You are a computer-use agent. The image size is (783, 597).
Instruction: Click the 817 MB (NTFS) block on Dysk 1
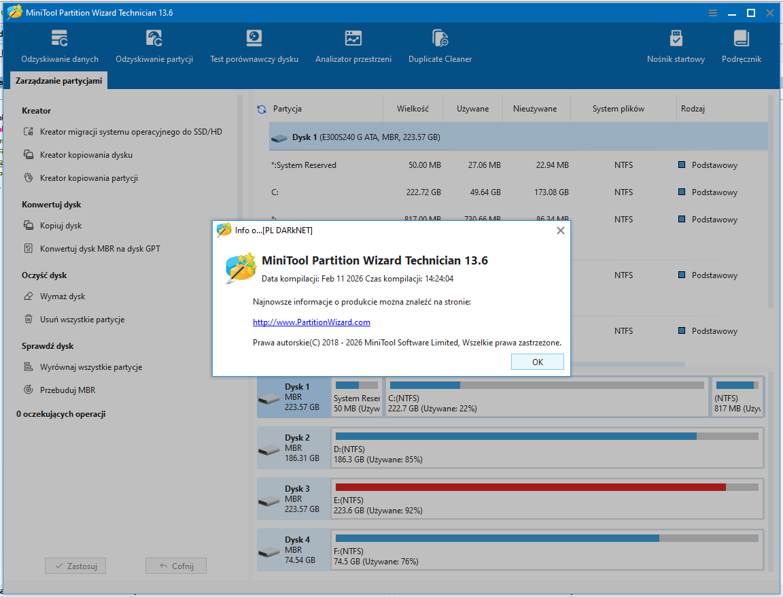coord(737,397)
